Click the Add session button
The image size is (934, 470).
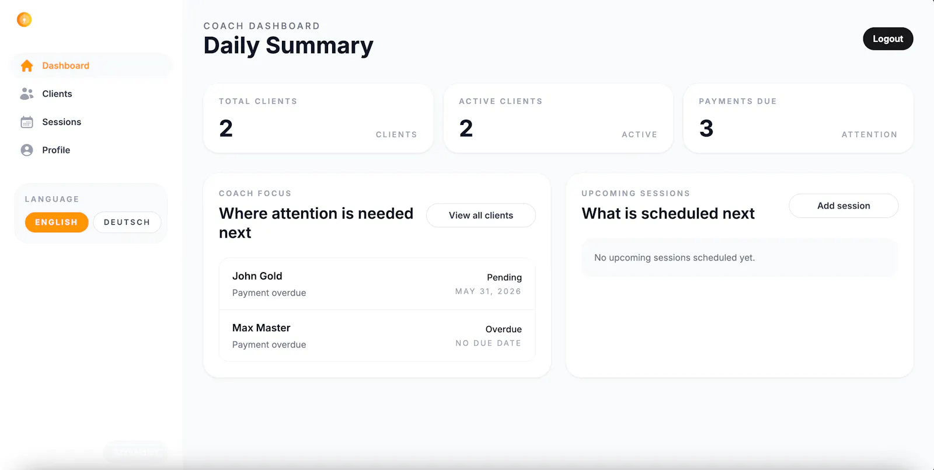pyautogui.click(x=844, y=206)
